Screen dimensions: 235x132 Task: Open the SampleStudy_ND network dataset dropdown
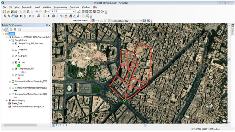pyautogui.click(x=141, y=21)
